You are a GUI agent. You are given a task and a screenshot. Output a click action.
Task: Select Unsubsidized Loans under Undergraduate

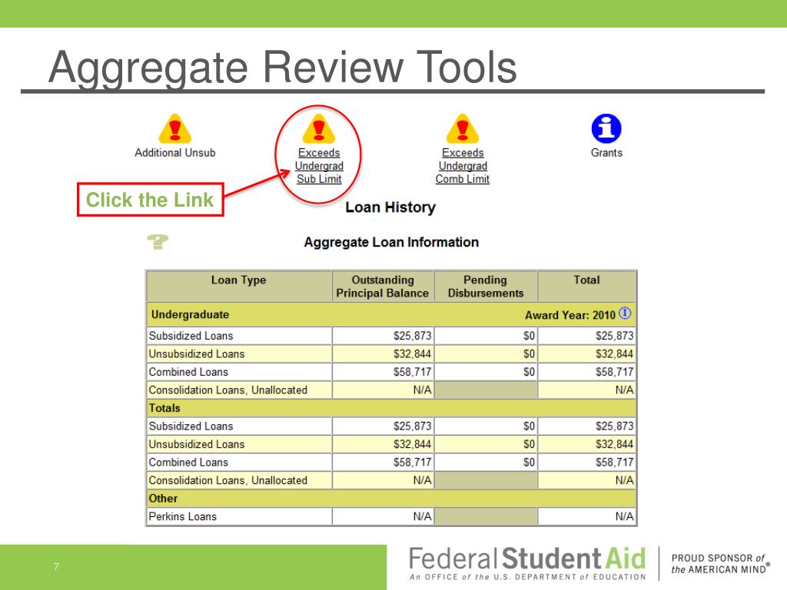[196, 353]
